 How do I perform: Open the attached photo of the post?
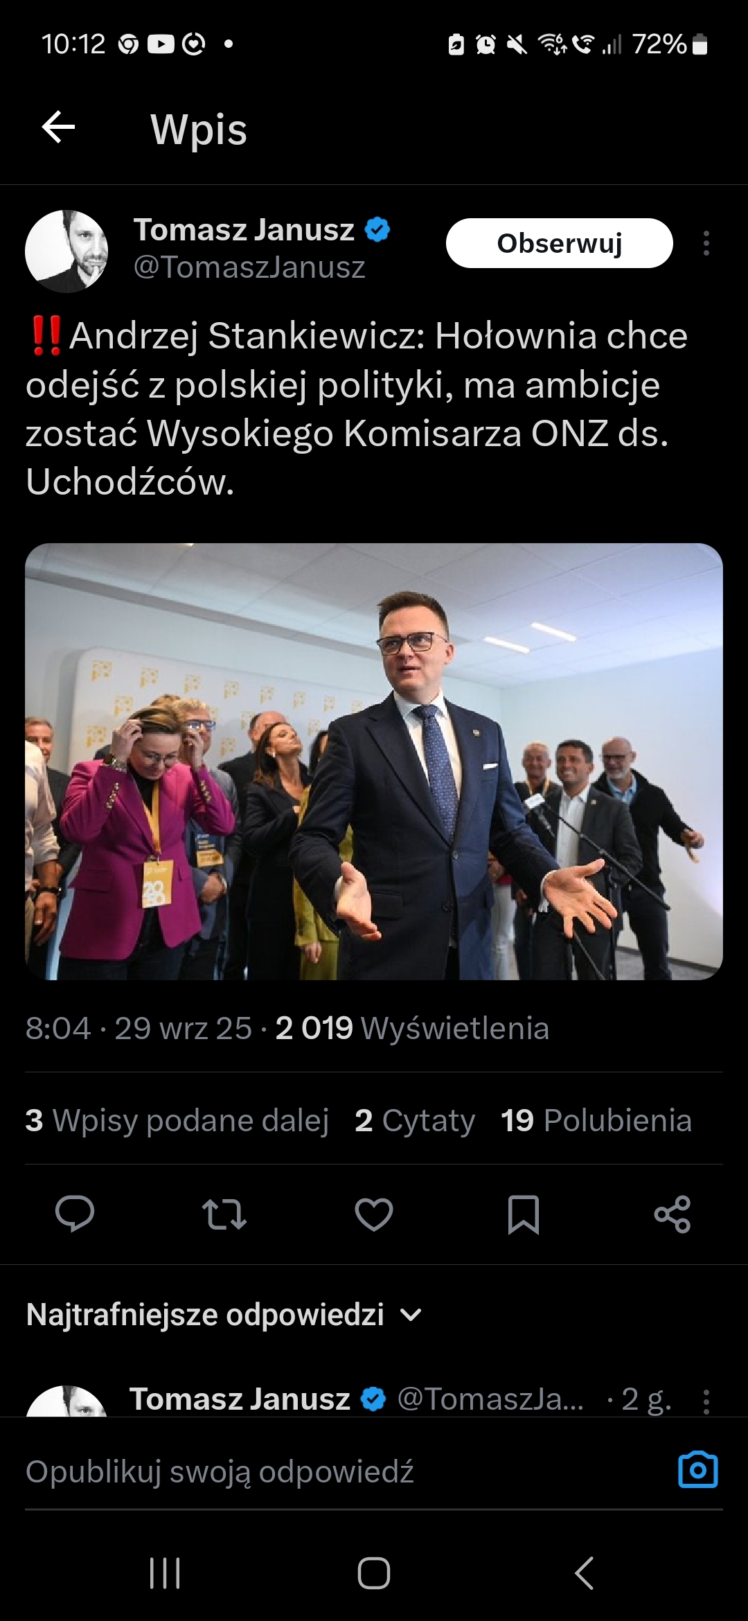click(x=374, y=761)
